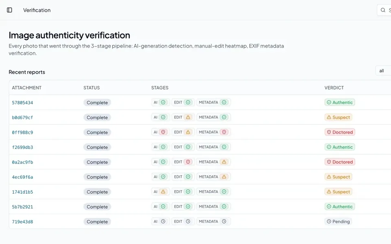
Task: Open attachment 57805434 report
Action: coord(22,102)
